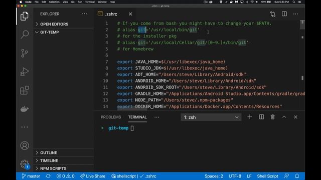321x180 pixels.
Task: Open the Terminal menu in menu bar
Action: 90,2
